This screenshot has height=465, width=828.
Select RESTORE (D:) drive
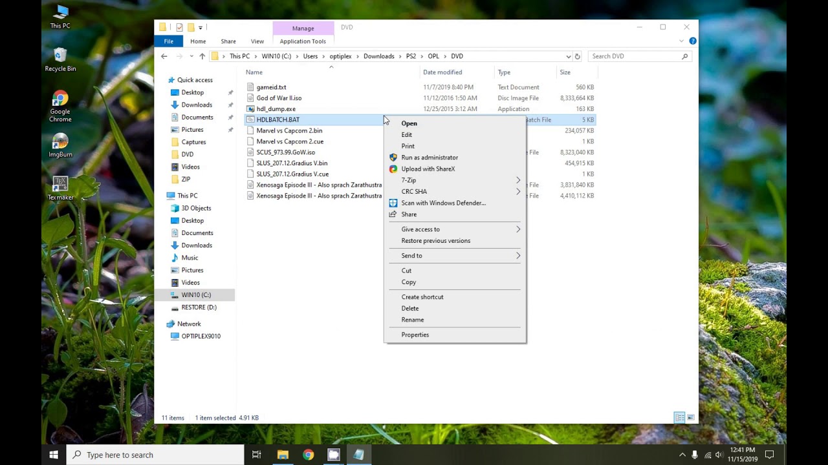coord(199,307)
